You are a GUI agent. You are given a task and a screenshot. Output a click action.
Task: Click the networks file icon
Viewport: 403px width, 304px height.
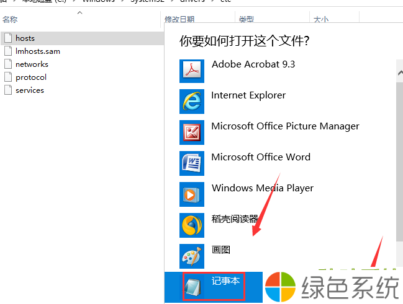coord(8,64)
